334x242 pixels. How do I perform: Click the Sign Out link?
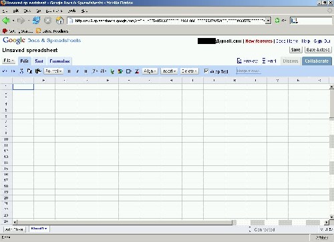coord(322,41)
